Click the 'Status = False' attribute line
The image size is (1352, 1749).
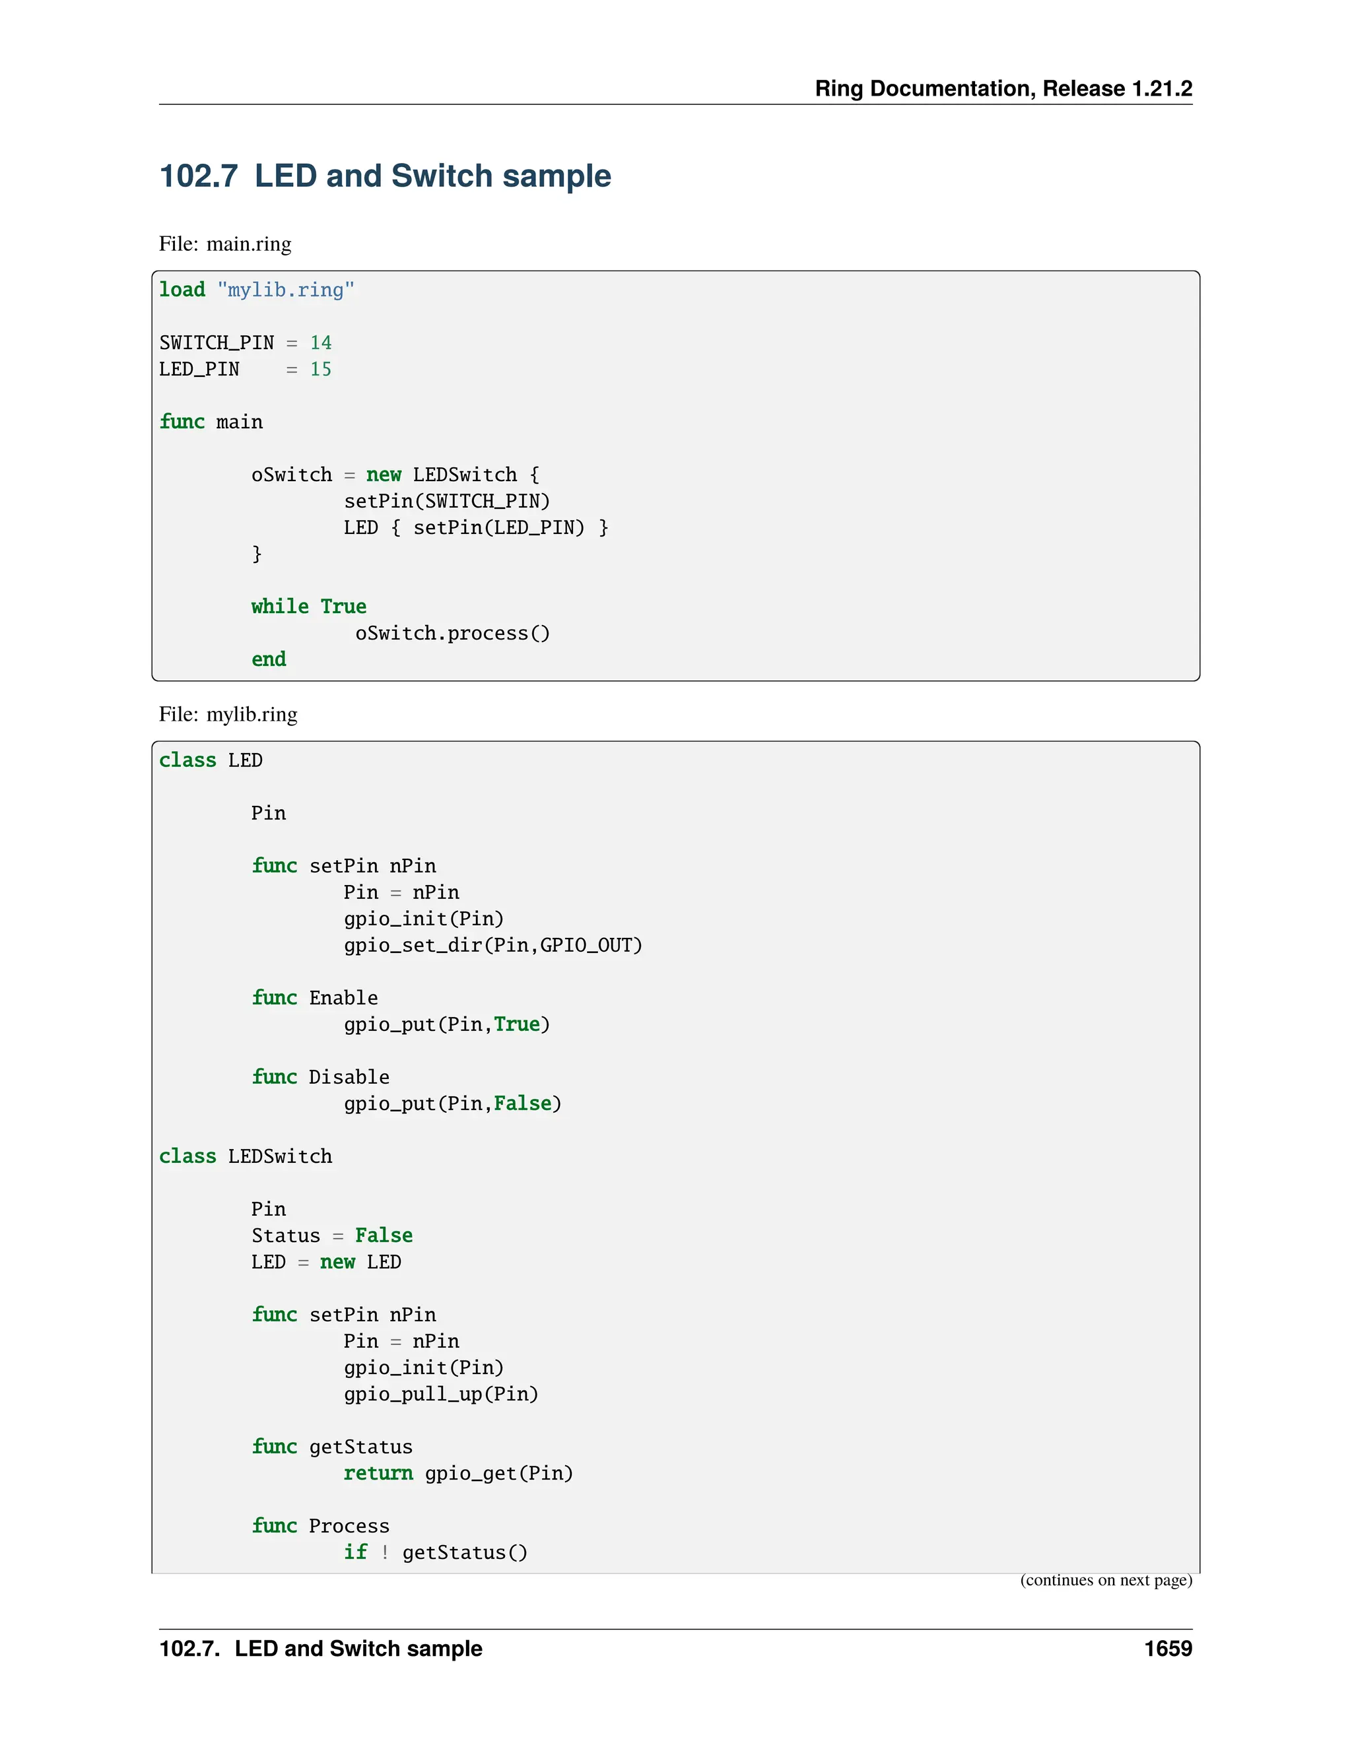tap(331, 1235)
